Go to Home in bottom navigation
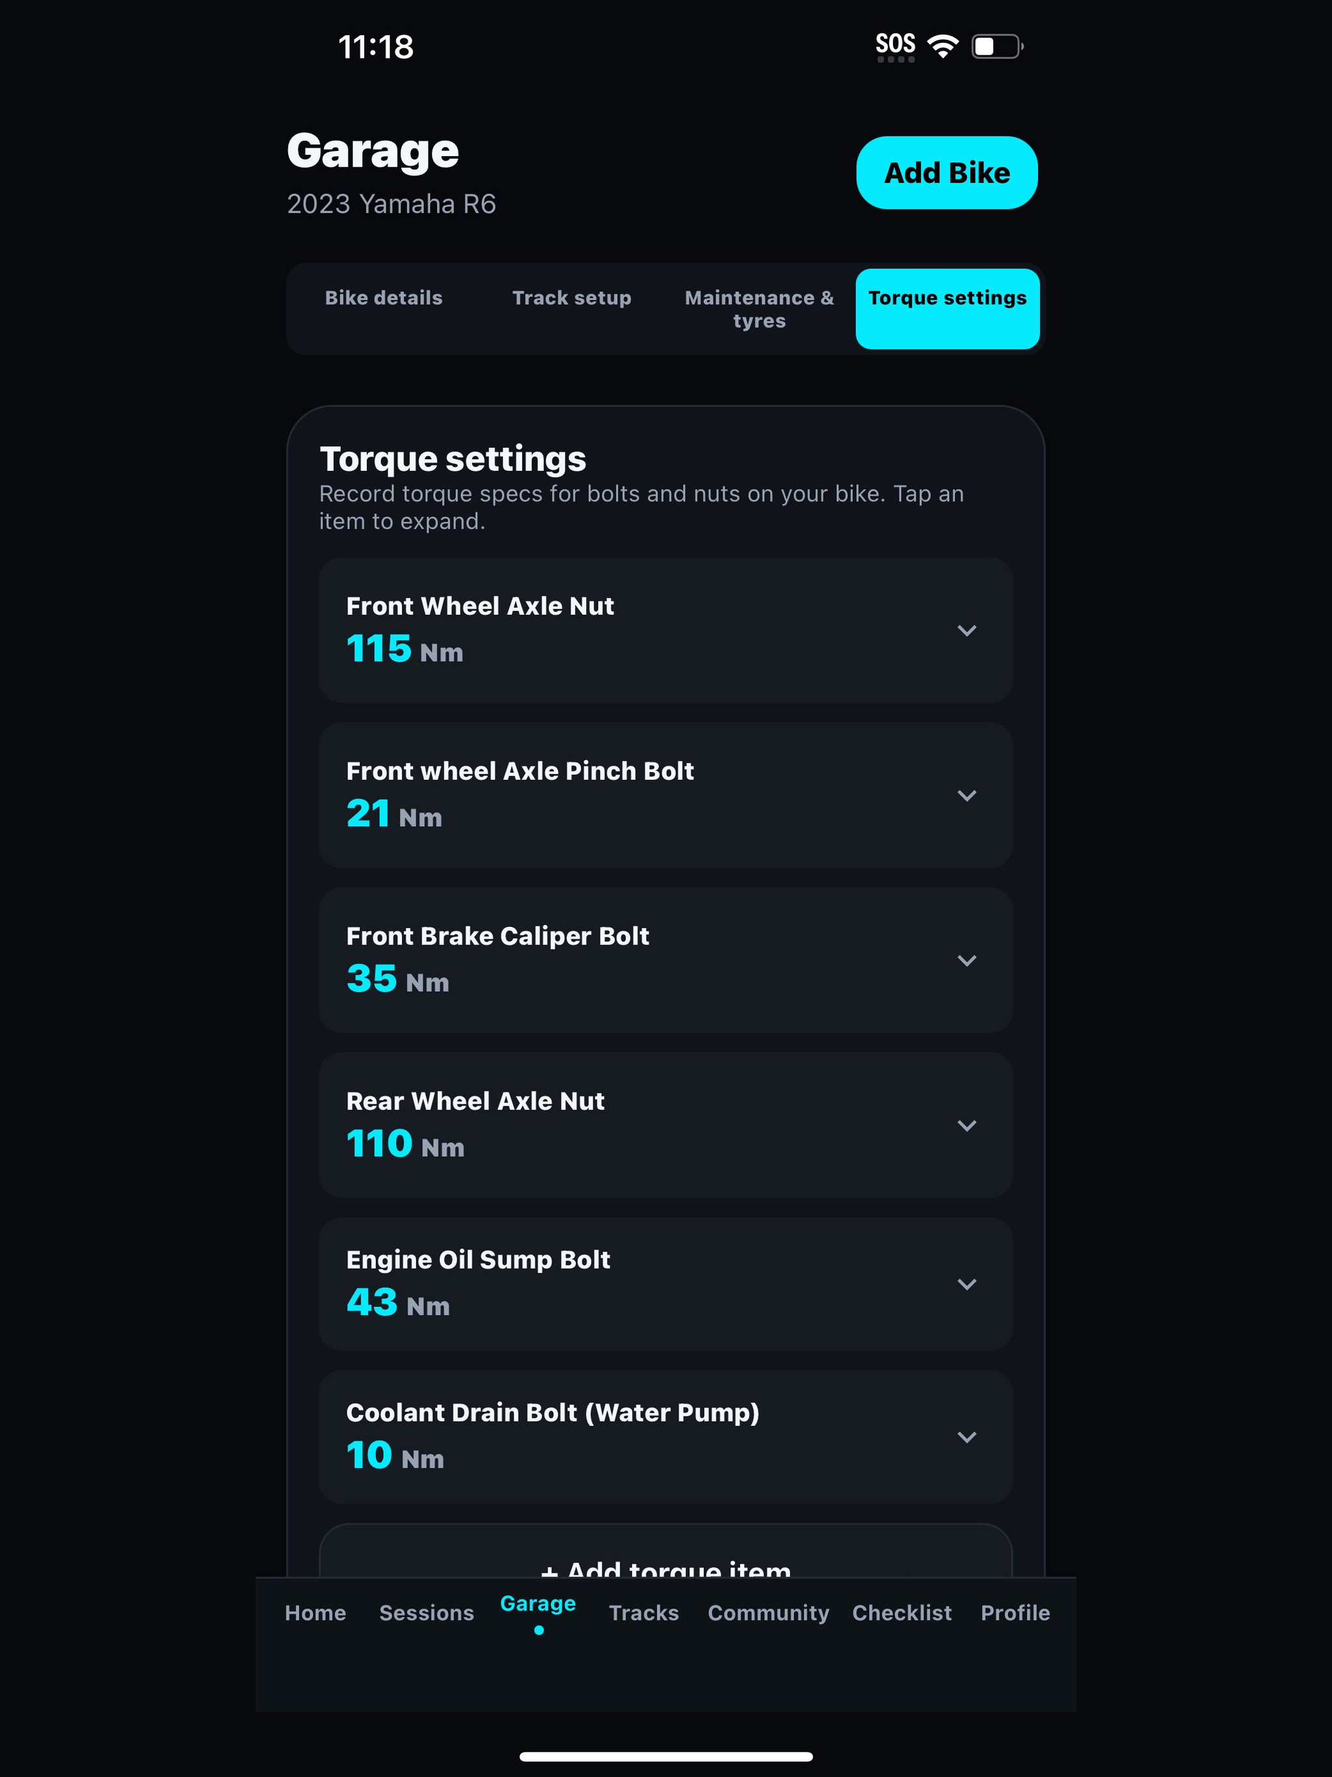Image resolution: width=1332 pixels, height=1777 pixels. pyautogui.click(x=315, y=1613)
